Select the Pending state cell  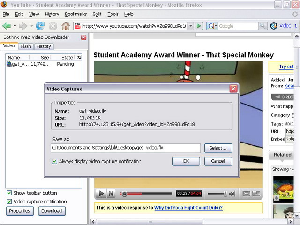point(65,64)
